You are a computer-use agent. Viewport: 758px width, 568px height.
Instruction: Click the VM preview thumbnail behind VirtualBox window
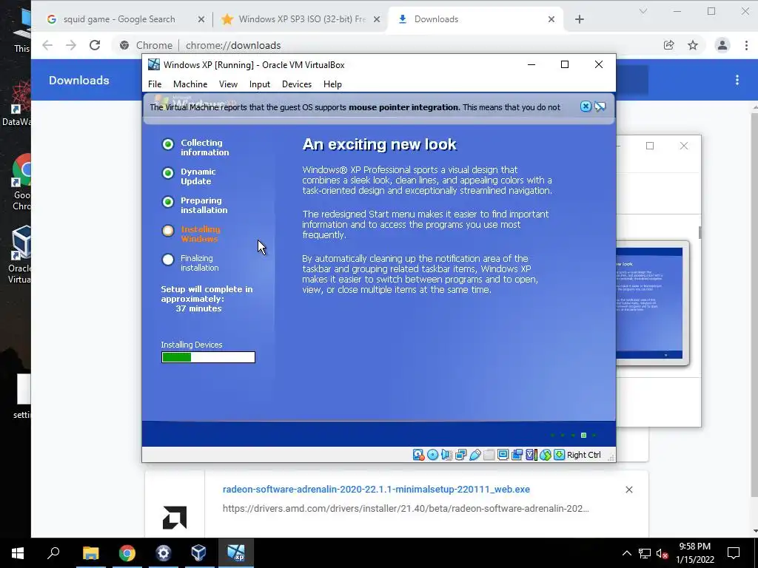coord(652,302)
